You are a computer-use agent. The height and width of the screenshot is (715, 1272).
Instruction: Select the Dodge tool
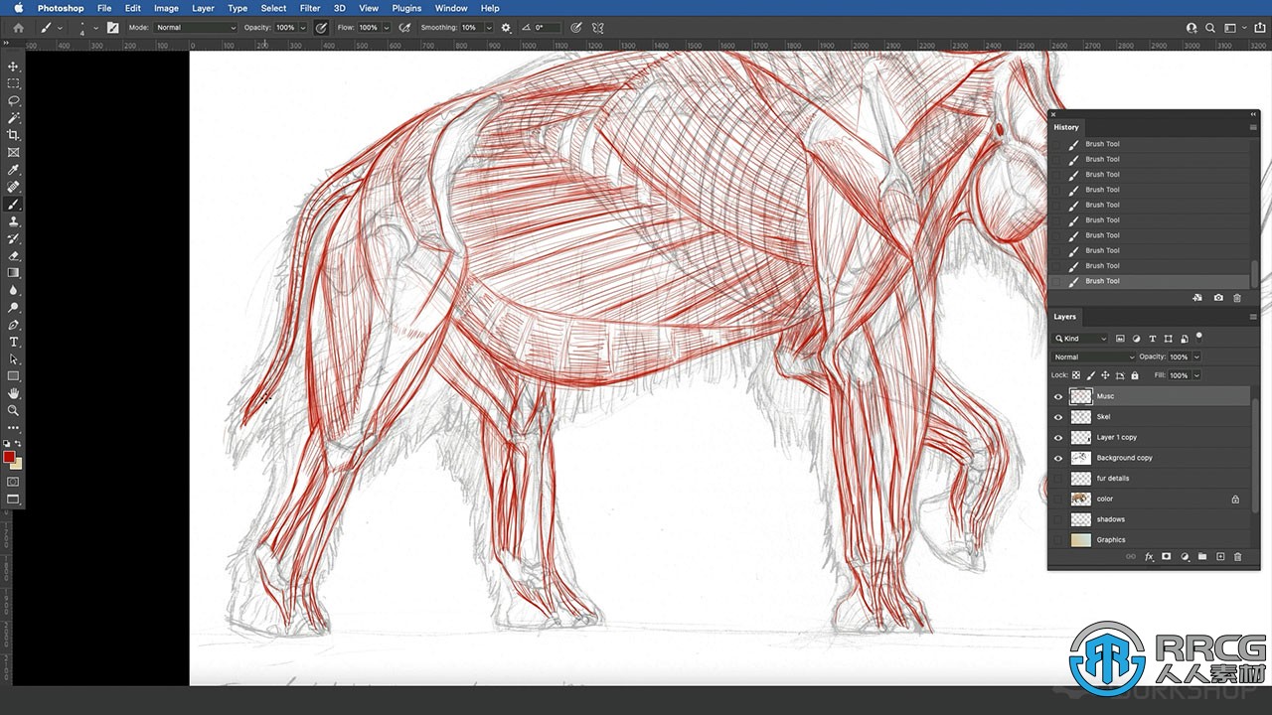(x=13, y=307)
